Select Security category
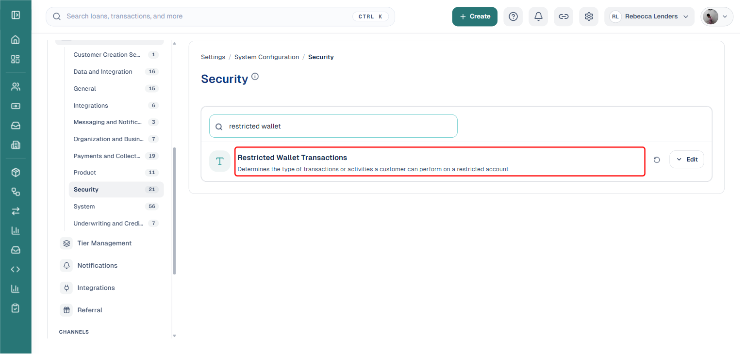The height and width of the screenshot is (354, 745). tap(116, 190)
